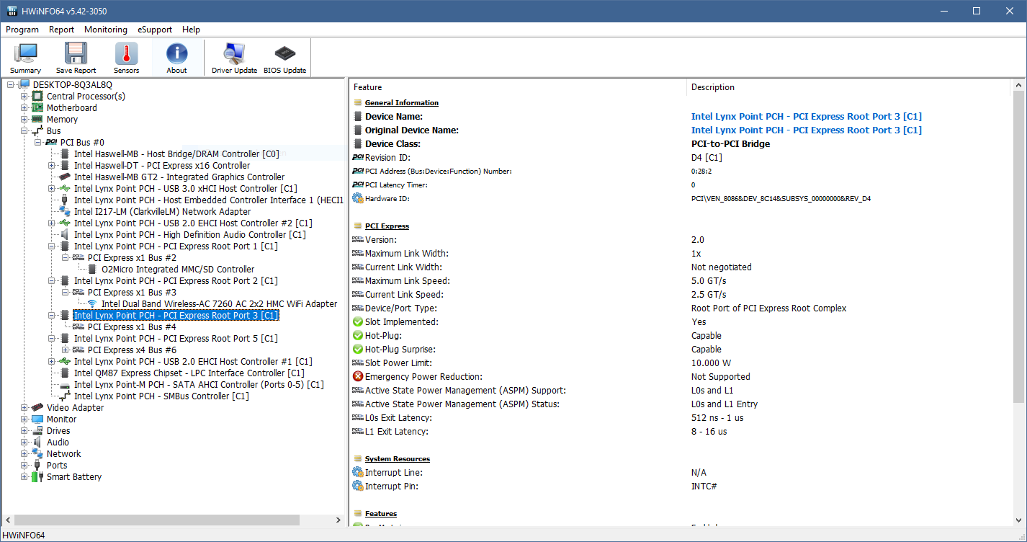This screenshot has height=542, width=1027.
Task: Expand the PCI Express x4 Bus #6 node
Action: coord(66,350)
